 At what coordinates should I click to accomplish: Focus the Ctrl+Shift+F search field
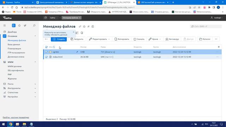[x=206, y=26]
